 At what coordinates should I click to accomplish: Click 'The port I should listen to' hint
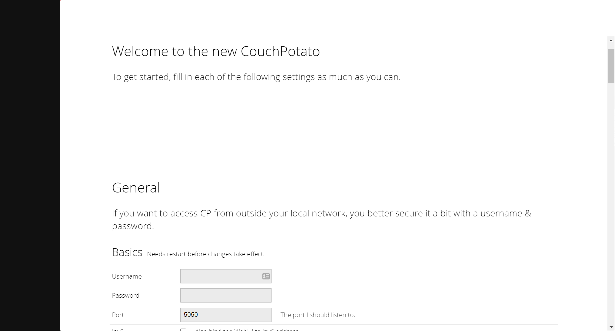pos(318,315)
